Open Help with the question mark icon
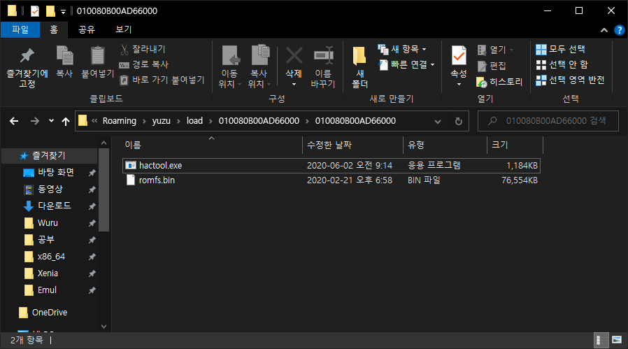628x349 pixels. pos(619,30)
